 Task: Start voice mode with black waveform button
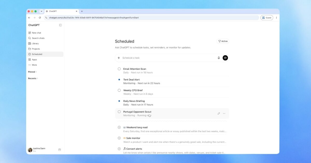pos(225,58)
